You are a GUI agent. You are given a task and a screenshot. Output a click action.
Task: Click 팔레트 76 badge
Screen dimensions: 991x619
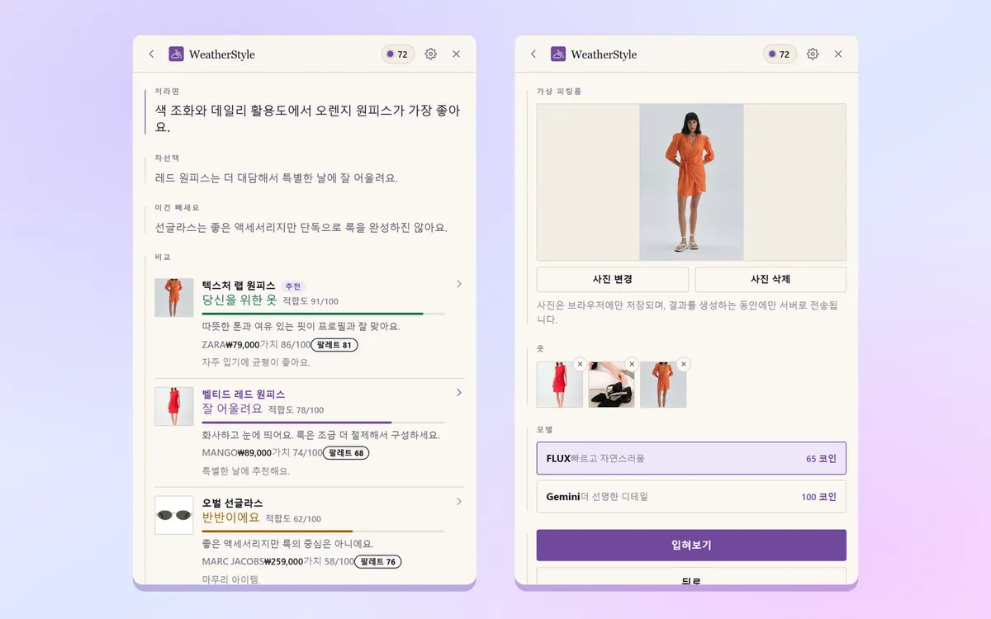coord(378,562)
